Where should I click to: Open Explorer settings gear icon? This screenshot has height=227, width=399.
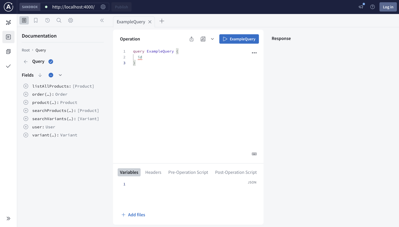[x=71, y=20]
